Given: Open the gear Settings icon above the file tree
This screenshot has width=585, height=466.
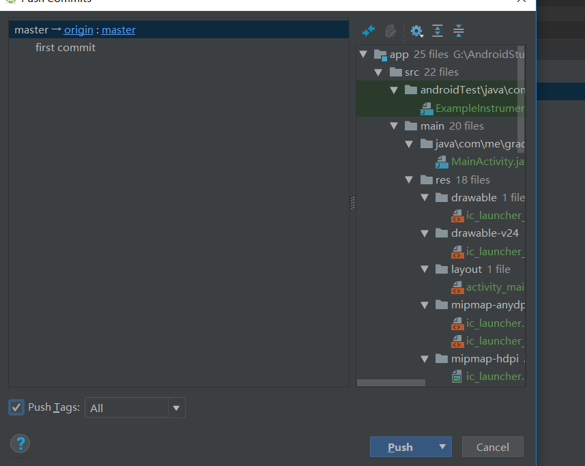Looking at the screenshot, I should coord(416,31).
